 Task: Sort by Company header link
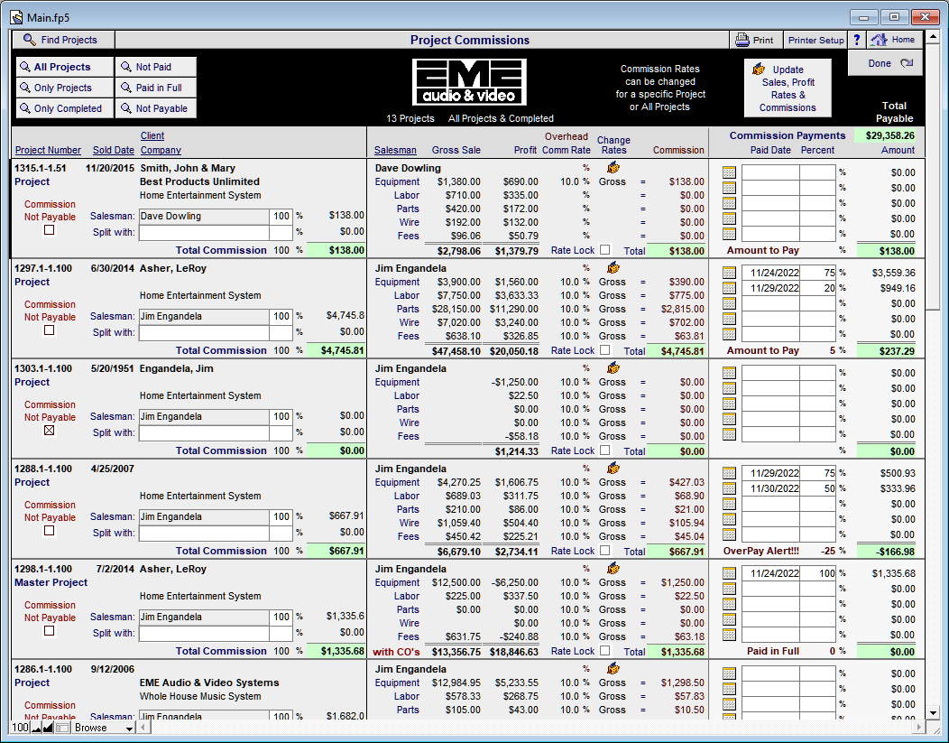pyautogui.click(x=161, y=150)
